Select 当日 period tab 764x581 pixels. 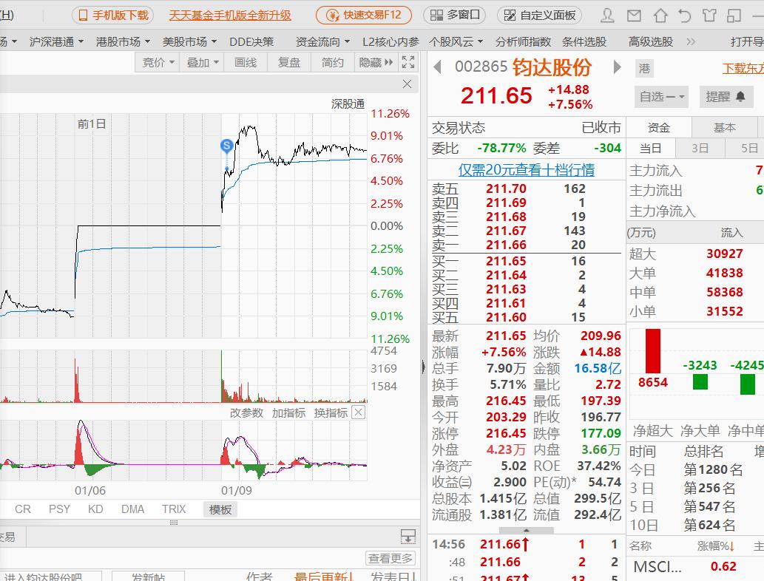coord(650,148)
